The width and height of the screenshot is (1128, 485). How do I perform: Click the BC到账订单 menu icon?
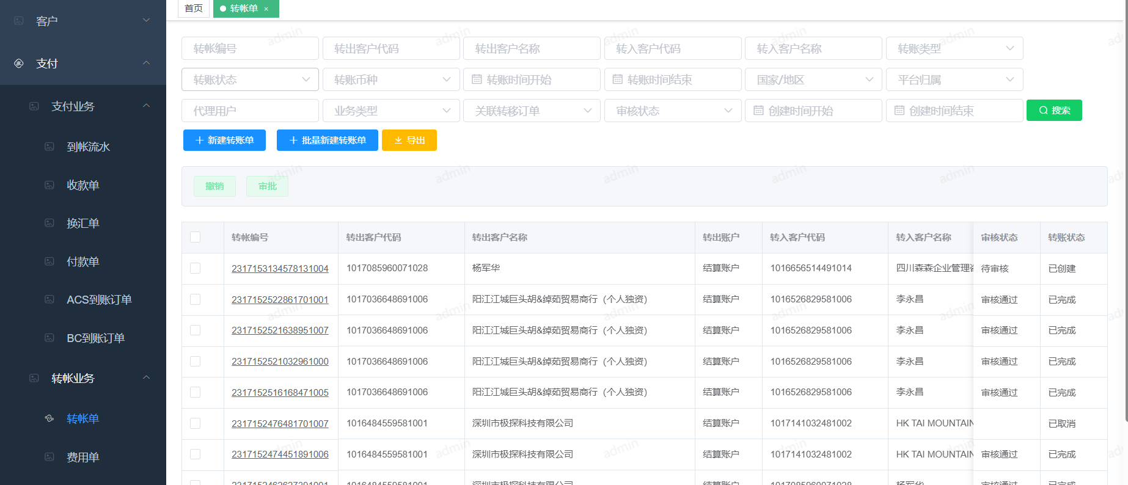[x=49, y=338]
